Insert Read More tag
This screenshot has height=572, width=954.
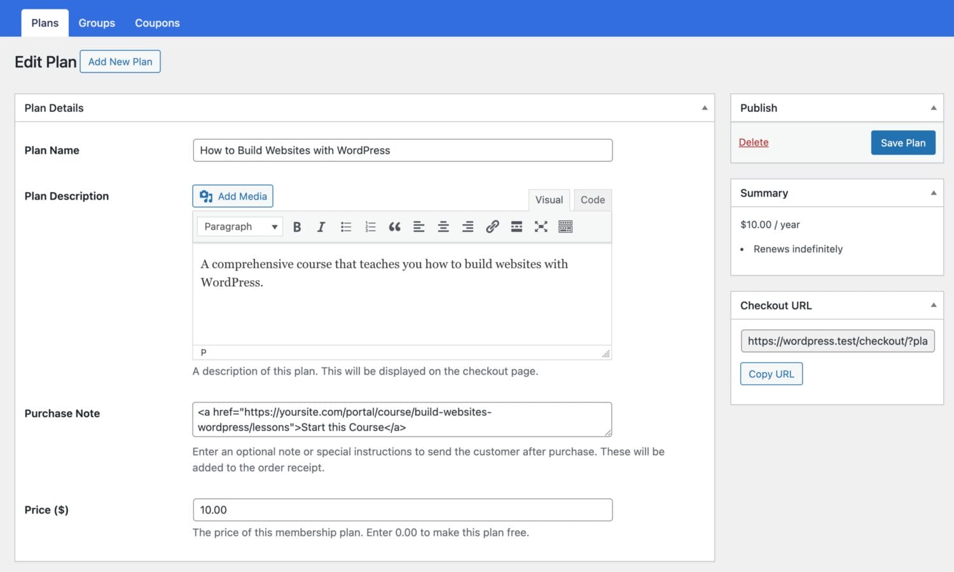coord(516,227)
